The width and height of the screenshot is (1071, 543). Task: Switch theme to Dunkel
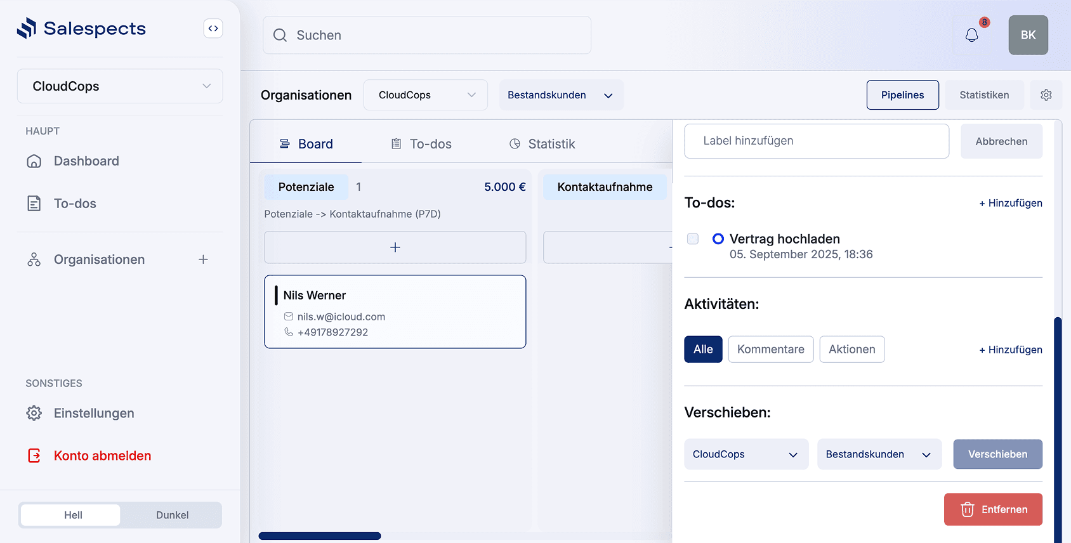click(x=172, y=515)
